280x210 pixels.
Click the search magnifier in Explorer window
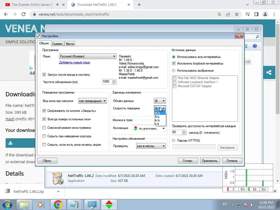point(257,37)
